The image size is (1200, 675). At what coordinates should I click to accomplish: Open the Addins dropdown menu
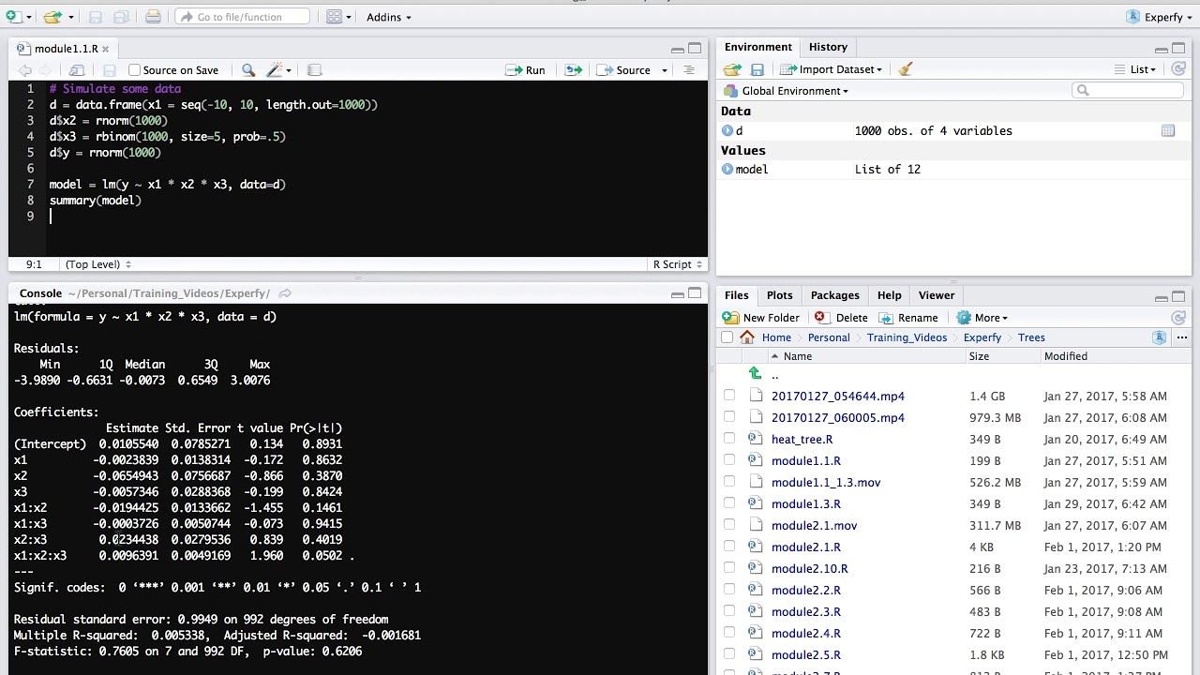tap(388, 17)
